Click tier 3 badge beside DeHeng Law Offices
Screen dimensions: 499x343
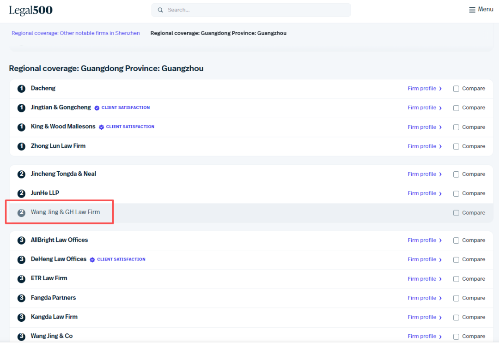click(21, 259)
